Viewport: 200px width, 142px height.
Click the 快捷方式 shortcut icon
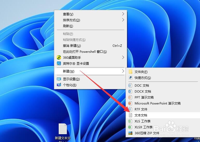[130, 78]
